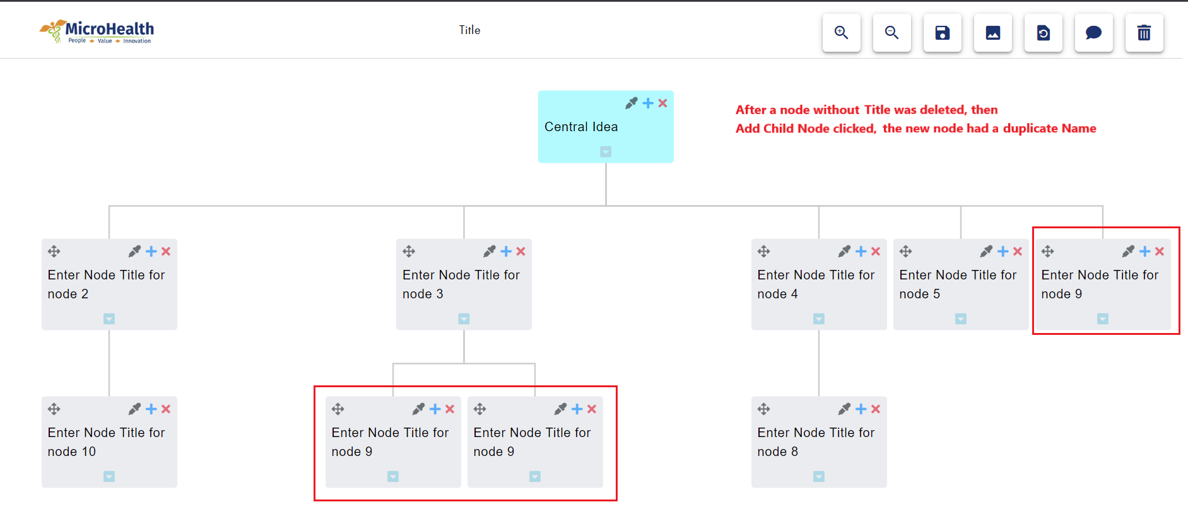Open the dropdown arrow under node 8

coord(818,477)
